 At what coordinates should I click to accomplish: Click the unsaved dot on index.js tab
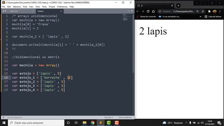[x=61, y=11]
